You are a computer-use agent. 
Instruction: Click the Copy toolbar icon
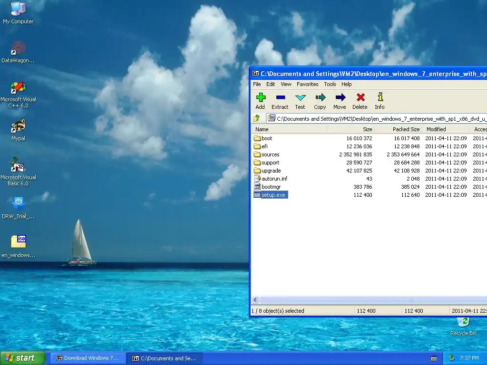tap(320, 101)
